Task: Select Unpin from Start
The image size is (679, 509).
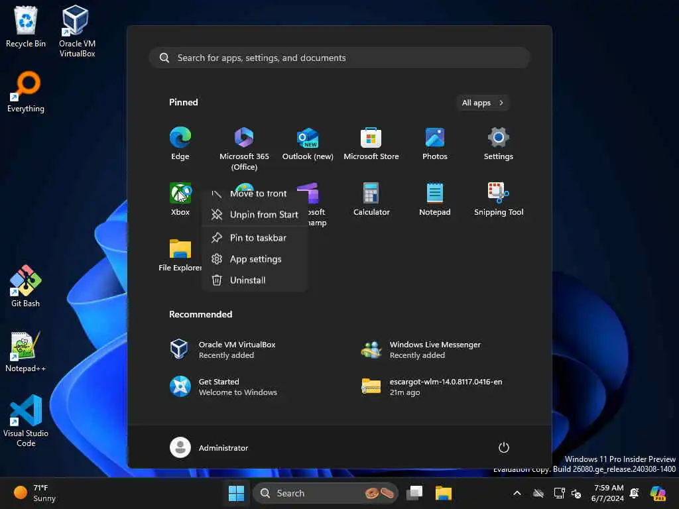Action: (x=255, y=215)
